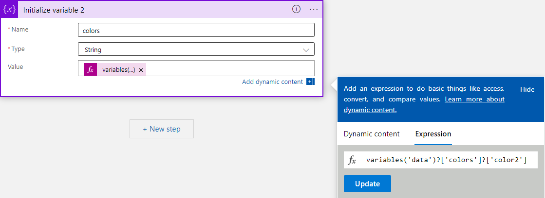This screenshot has height=198, width=545.
Task: Click the expression text box with variables('data')
Action: click(446, 160)
